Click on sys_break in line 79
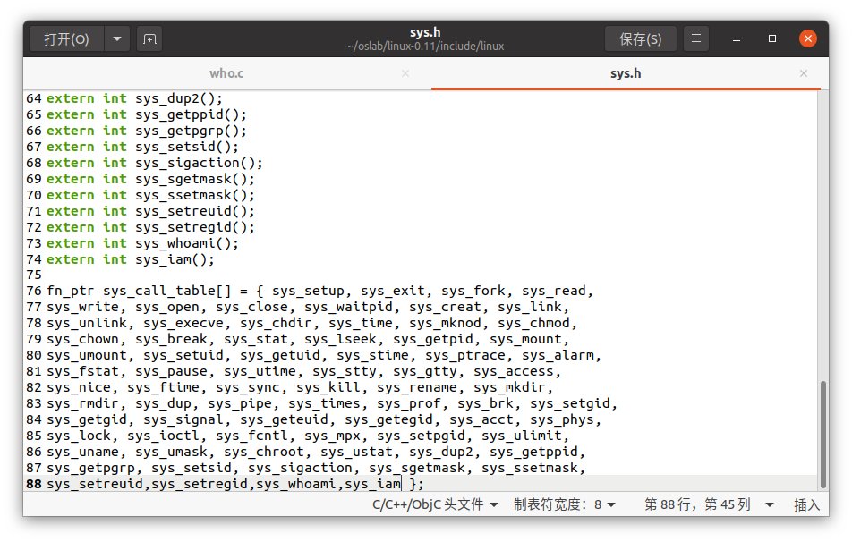This screenshot has width=852, height=542. pos(171,340)
